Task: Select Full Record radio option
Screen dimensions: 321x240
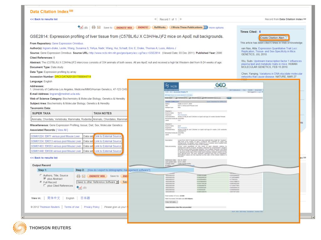Action: (x=41, y=182)
